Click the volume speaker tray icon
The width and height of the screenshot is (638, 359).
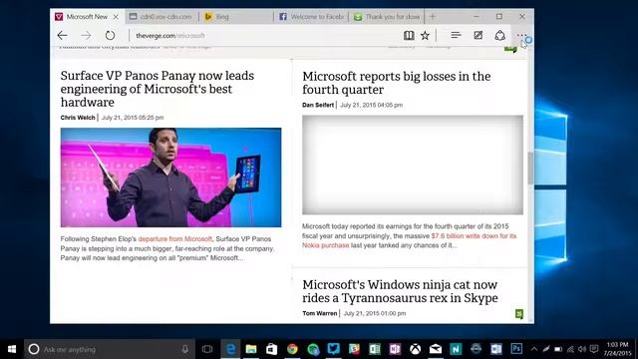coord(582,349)
